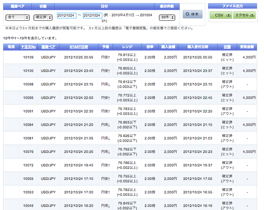Select order number 10091

click(28, 111)
